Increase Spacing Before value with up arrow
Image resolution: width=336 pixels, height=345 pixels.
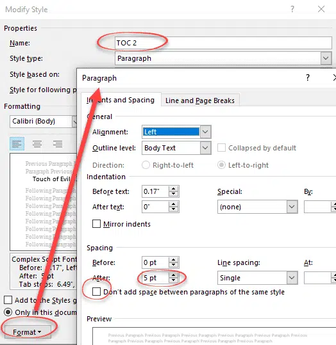pos(173,260)
